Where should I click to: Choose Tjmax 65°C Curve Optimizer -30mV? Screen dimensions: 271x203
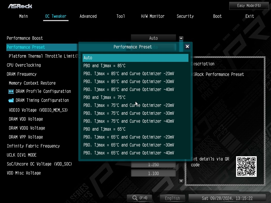coord(135,145)
